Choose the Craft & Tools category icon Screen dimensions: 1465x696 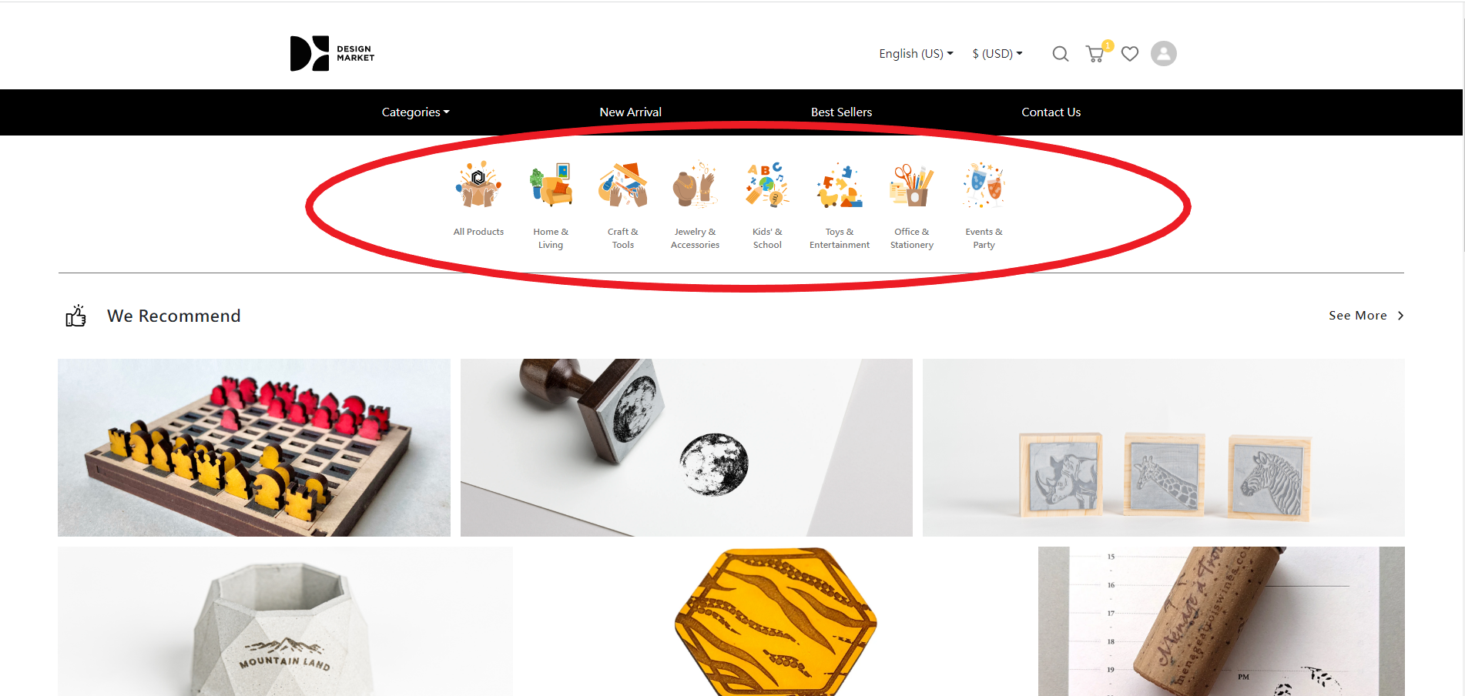(x=623, y=186)
